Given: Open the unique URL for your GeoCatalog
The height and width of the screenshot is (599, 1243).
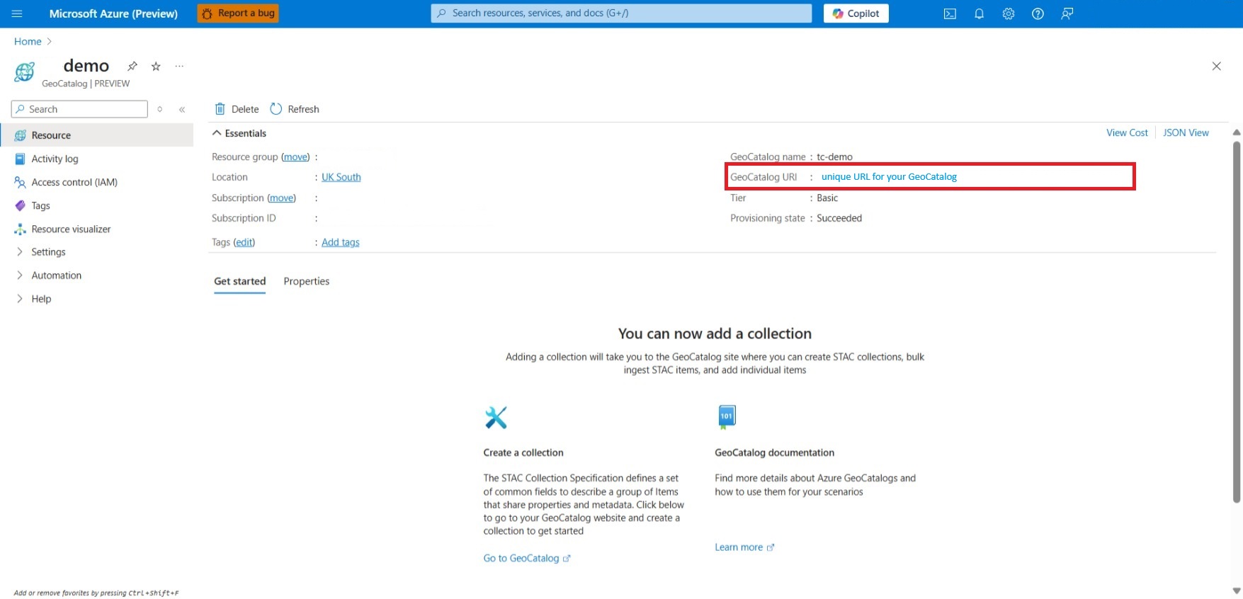Looking at the screenshot, I should click(x=889, y=177).
